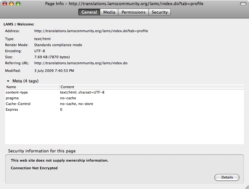Image resolution: width=249 pixels, height=189 pixels.
Task: Open security Details button
Action: (x=227, y=177)
